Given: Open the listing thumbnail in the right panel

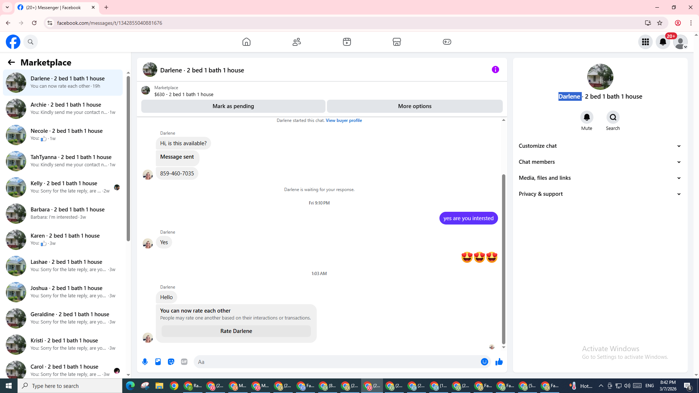Looking at the screenshot, I should pos(600,77).
